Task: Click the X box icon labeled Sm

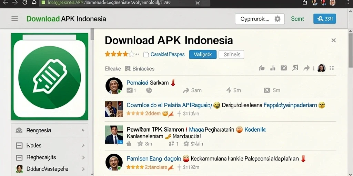Action: point(267,90)
